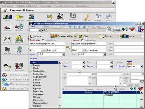Viewport: 145px width, 109px height.
Task: Click the VISA card bank icon
Action: click(130, 63)
